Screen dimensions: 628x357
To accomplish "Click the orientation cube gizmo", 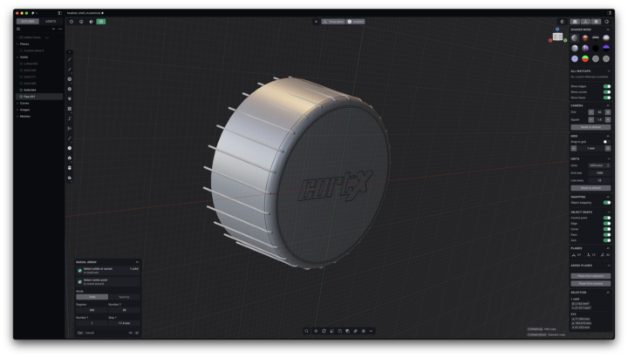I will (x=557, y=37).
